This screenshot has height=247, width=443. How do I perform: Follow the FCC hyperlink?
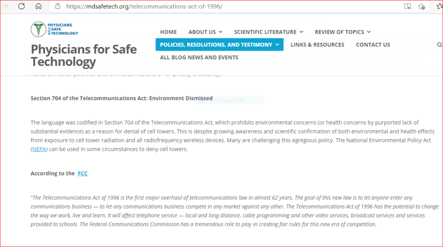(x=83, y=173)
